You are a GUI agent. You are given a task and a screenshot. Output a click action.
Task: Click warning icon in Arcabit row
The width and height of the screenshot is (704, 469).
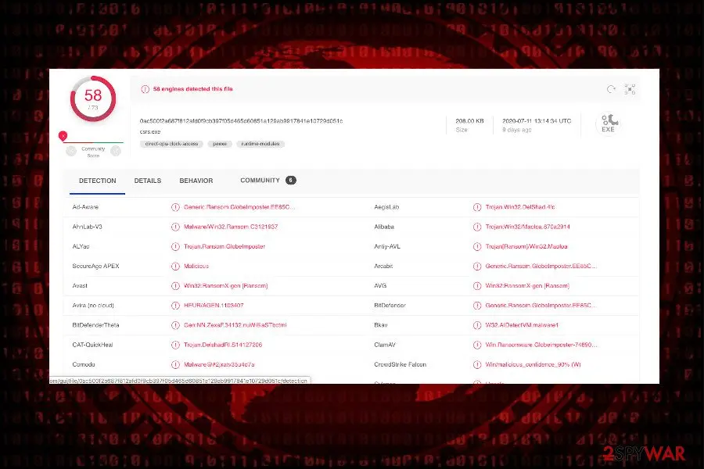477,267
